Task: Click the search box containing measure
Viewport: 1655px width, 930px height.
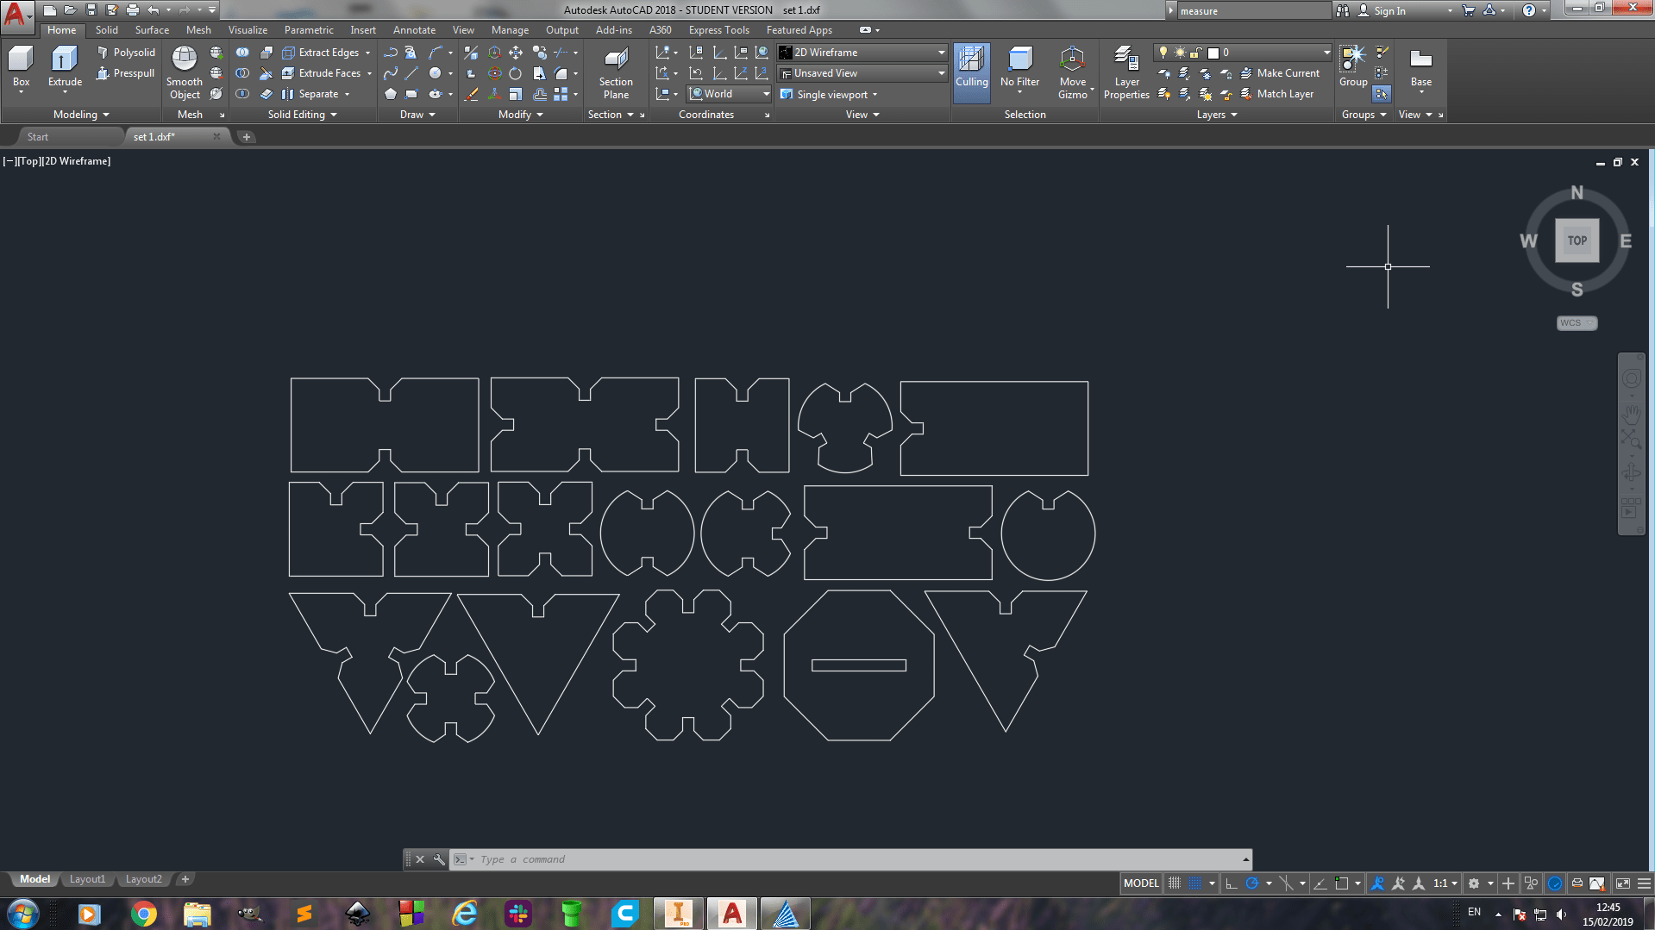Action: (1253, 11)
